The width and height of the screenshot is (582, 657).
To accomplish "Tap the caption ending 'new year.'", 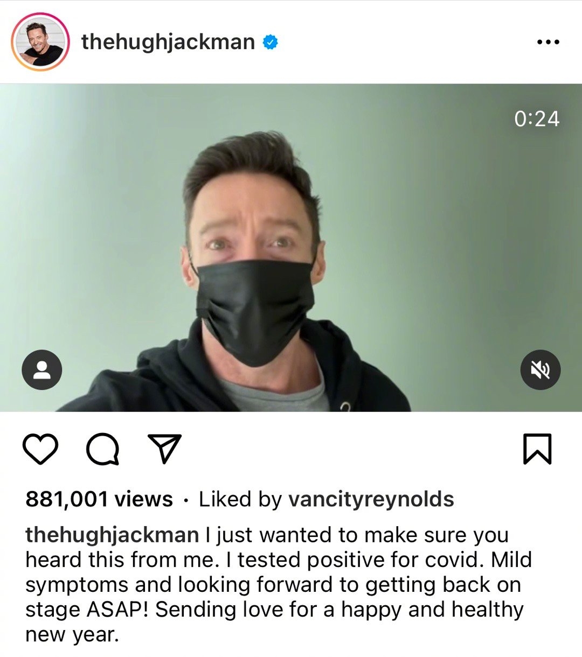I will click(x=72, y=635).
